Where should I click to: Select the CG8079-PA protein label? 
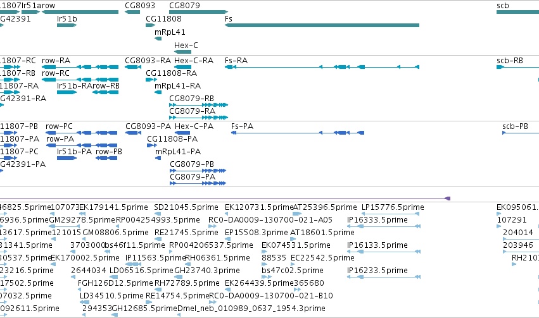193,178
